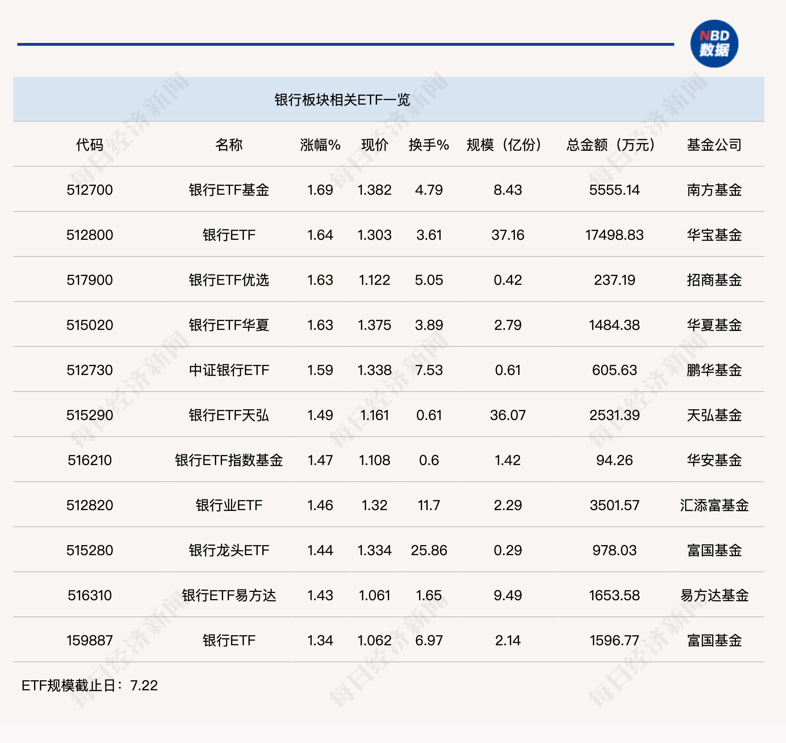This screenshot has width=786, height=743.
Task: Click total amount 3501.57
Action: (x=614, y=506)
